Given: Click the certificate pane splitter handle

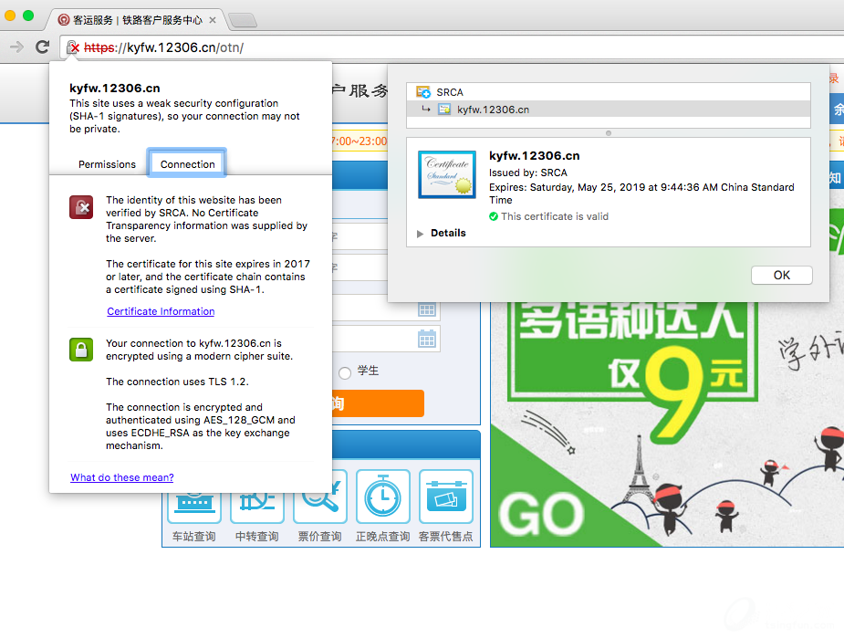Looking at the screenshot, I should tap(609, 132).
